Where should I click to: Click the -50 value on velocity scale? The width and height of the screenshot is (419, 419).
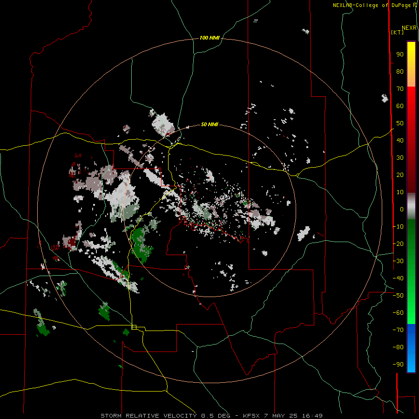[x=398, y=295]
